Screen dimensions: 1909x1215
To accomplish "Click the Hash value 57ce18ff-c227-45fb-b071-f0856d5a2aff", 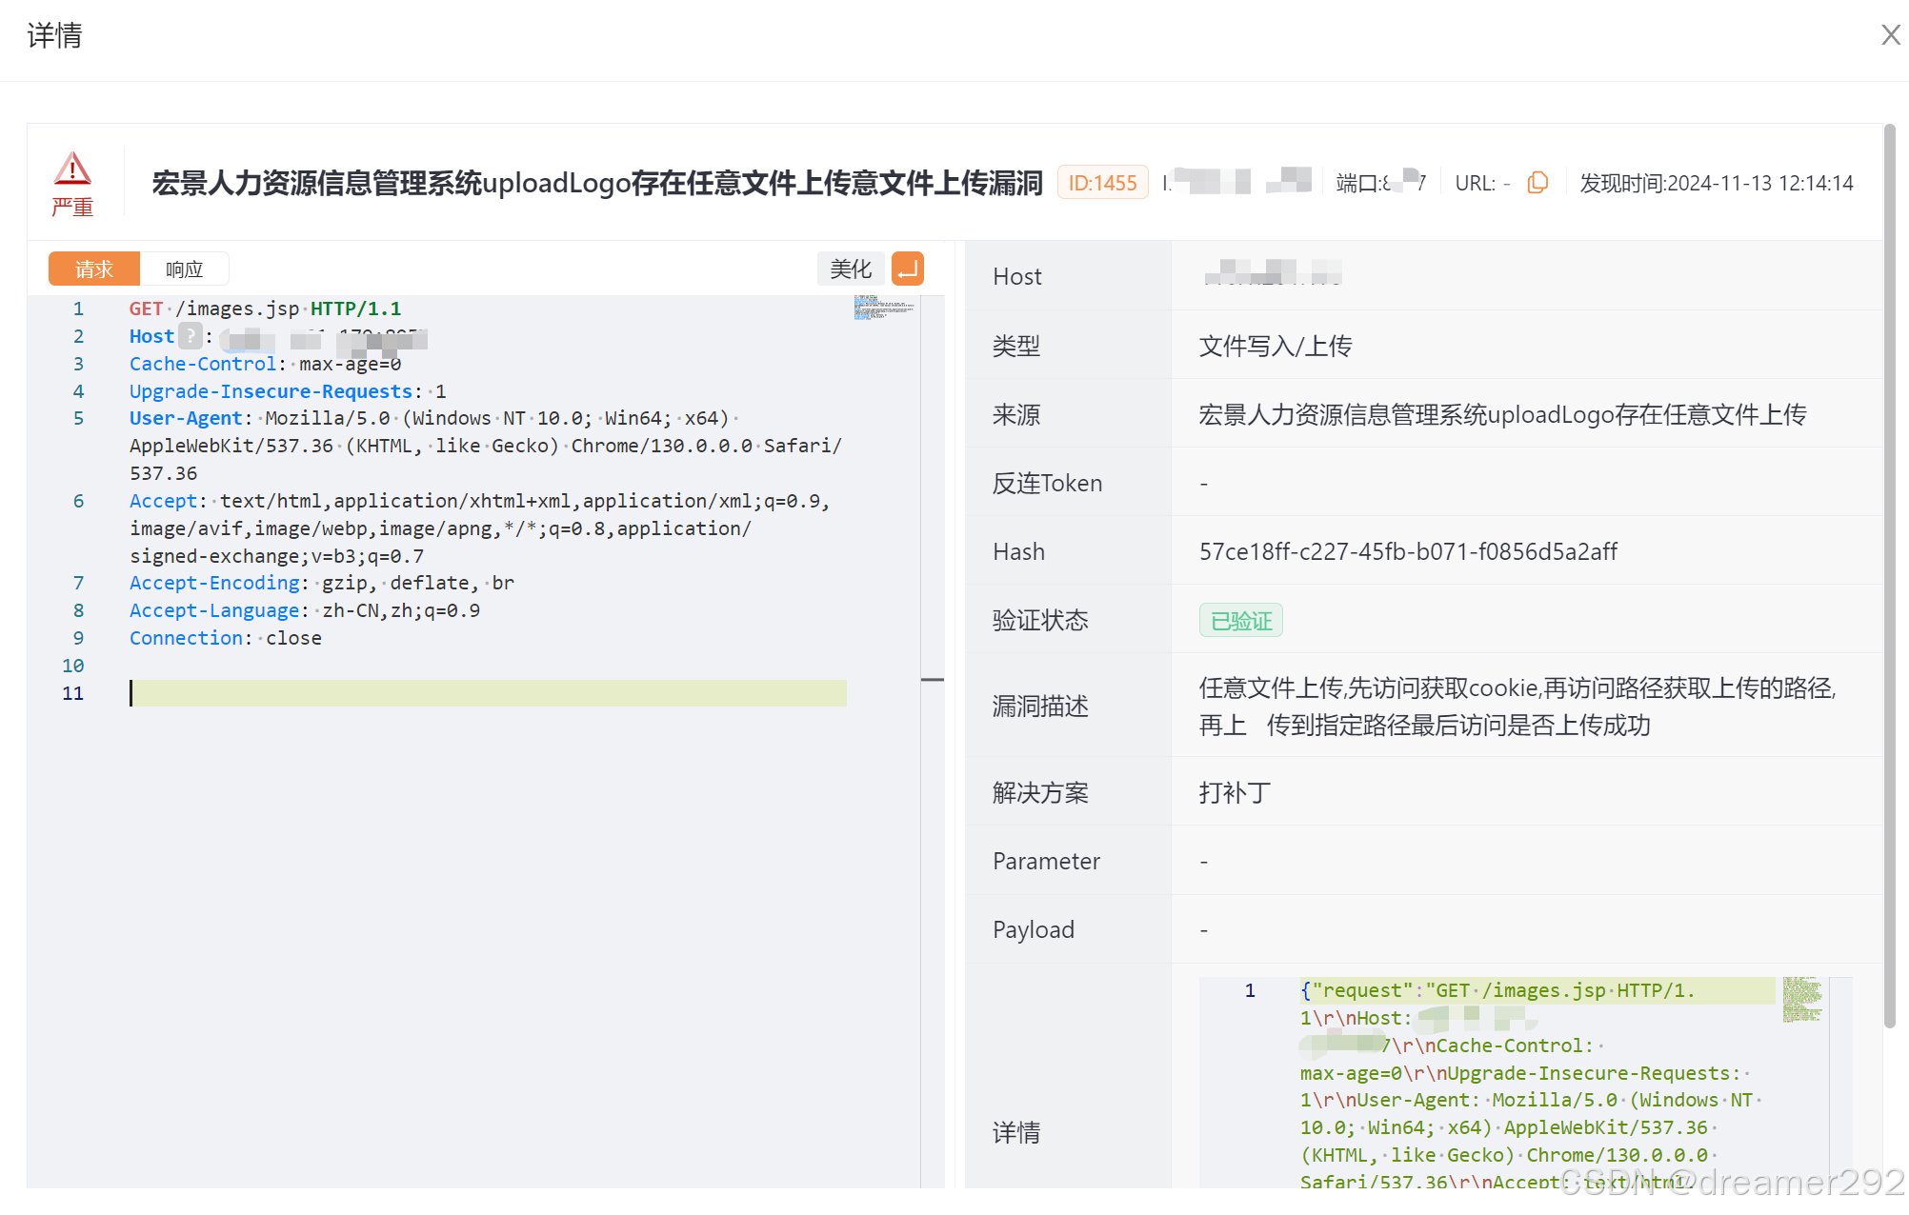I will pos(1408,551).
